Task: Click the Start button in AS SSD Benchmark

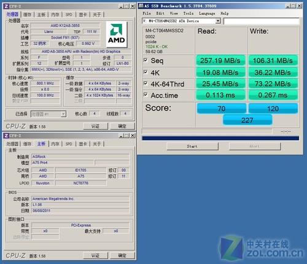Action: (192, 146)
